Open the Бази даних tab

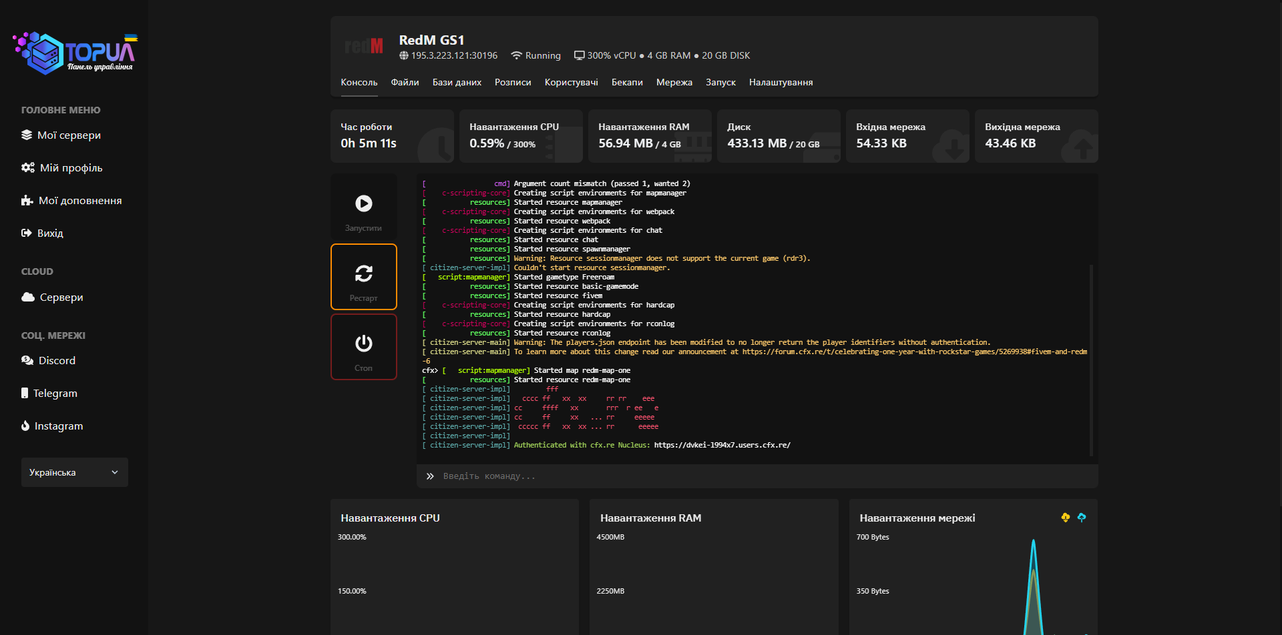point(457,83)
